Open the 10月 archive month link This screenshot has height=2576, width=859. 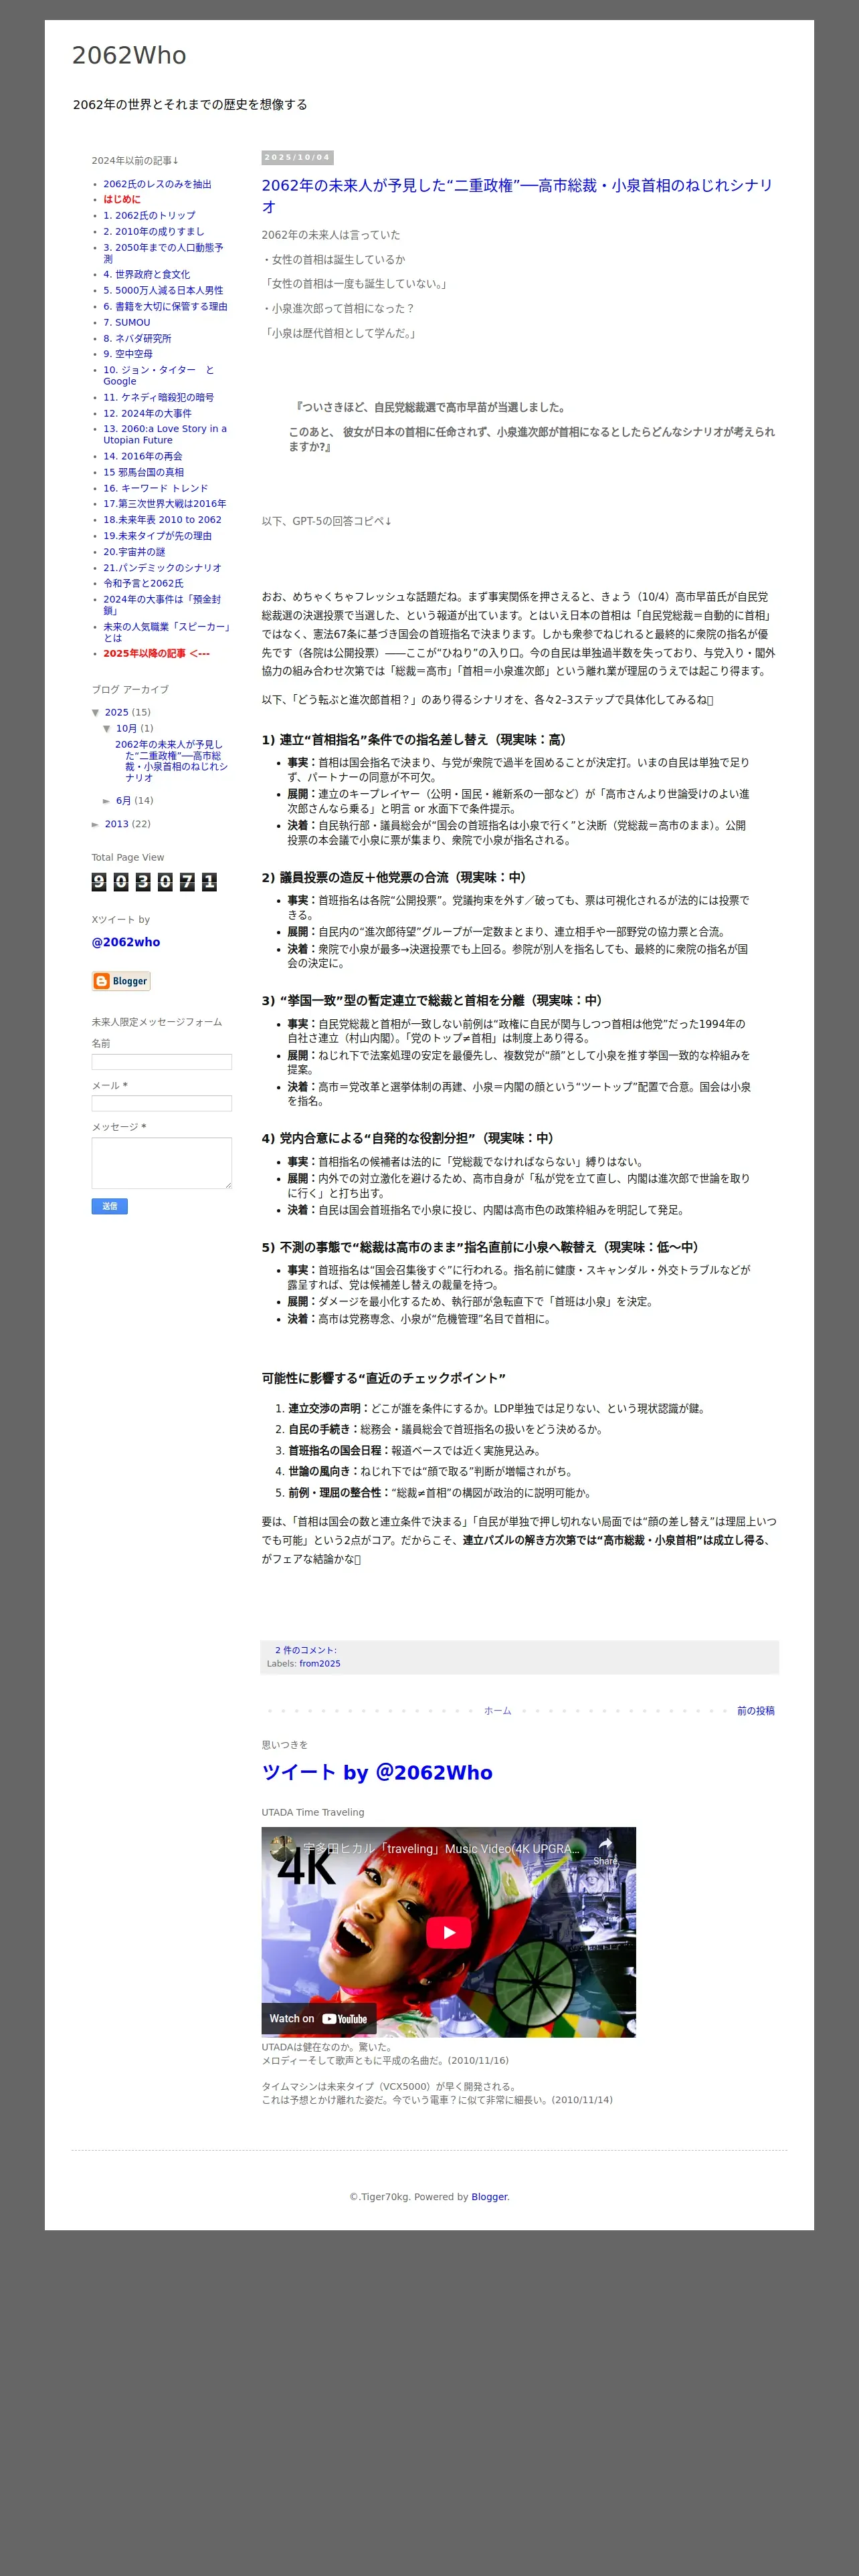[x=126, y=728]
